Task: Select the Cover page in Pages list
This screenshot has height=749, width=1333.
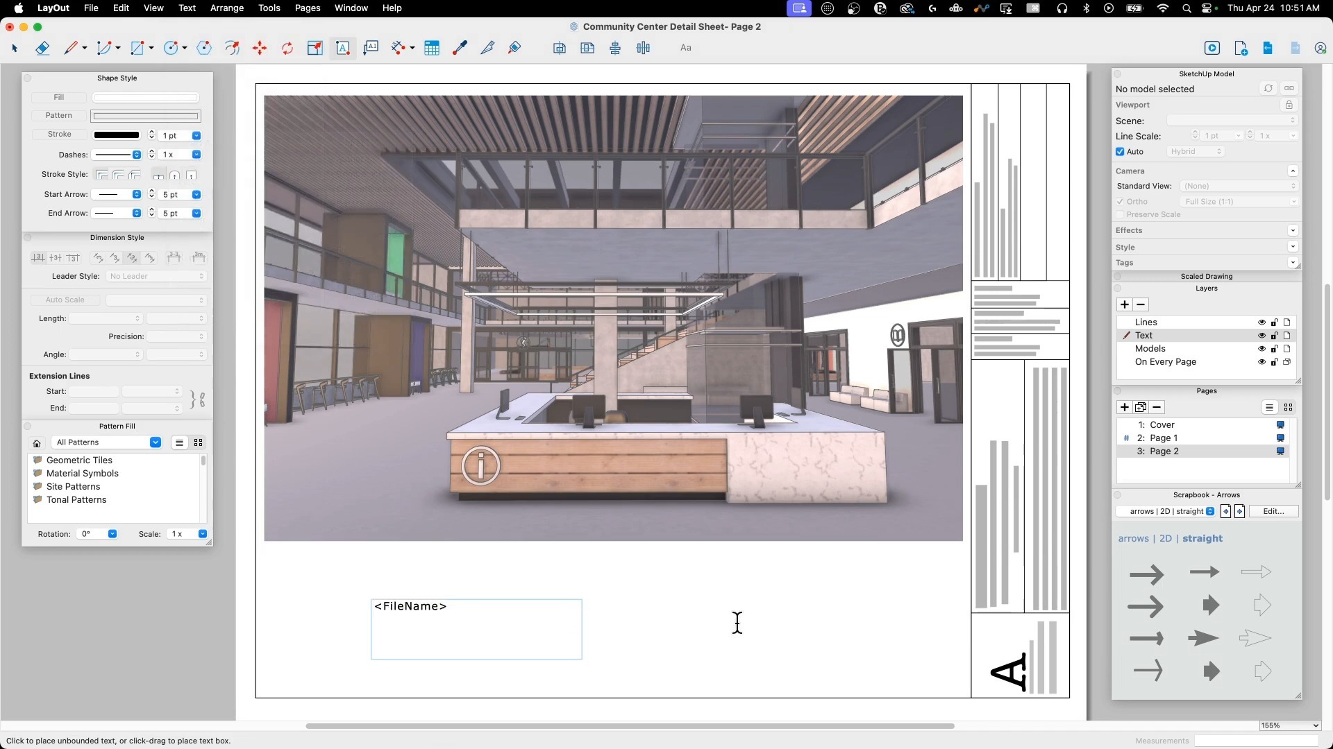Action: 1162,425
